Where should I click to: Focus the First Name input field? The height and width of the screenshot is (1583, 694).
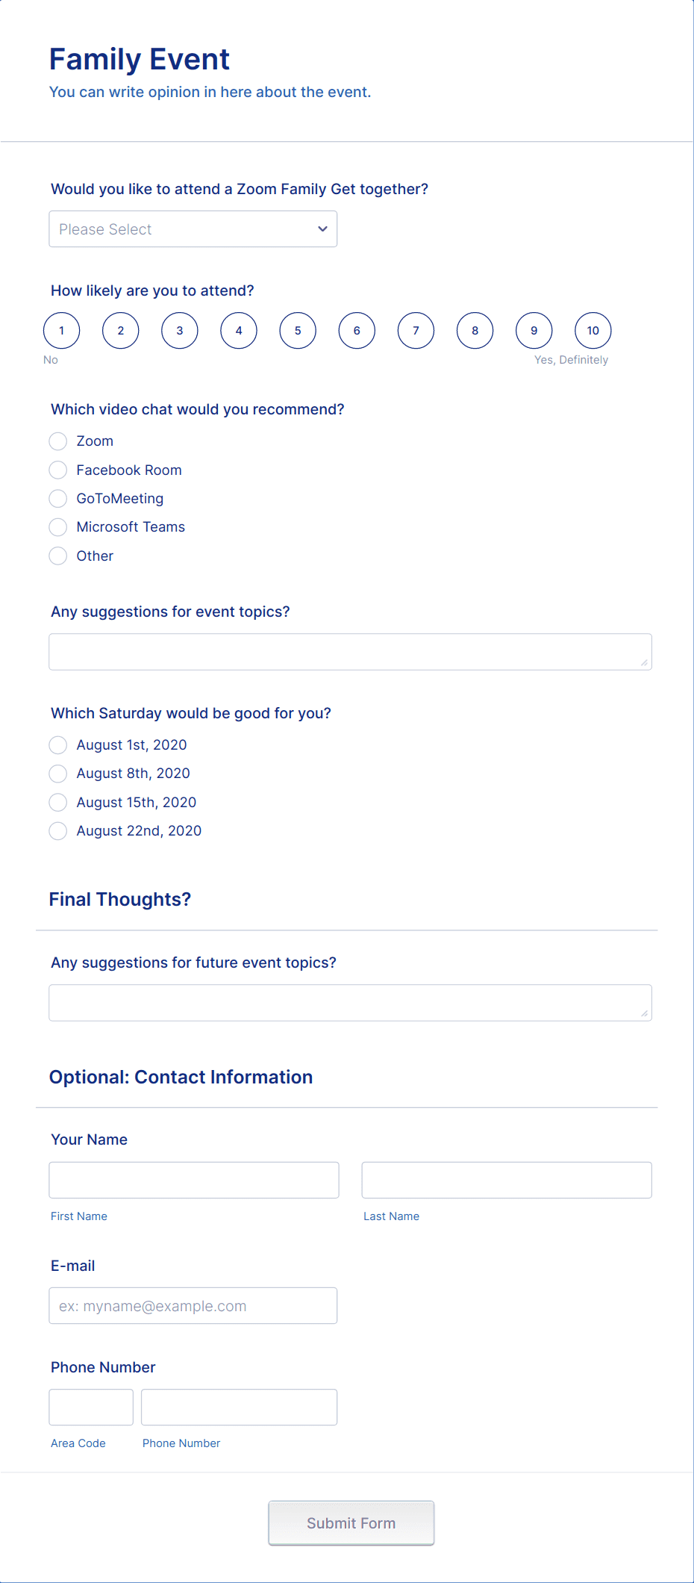194,1181
